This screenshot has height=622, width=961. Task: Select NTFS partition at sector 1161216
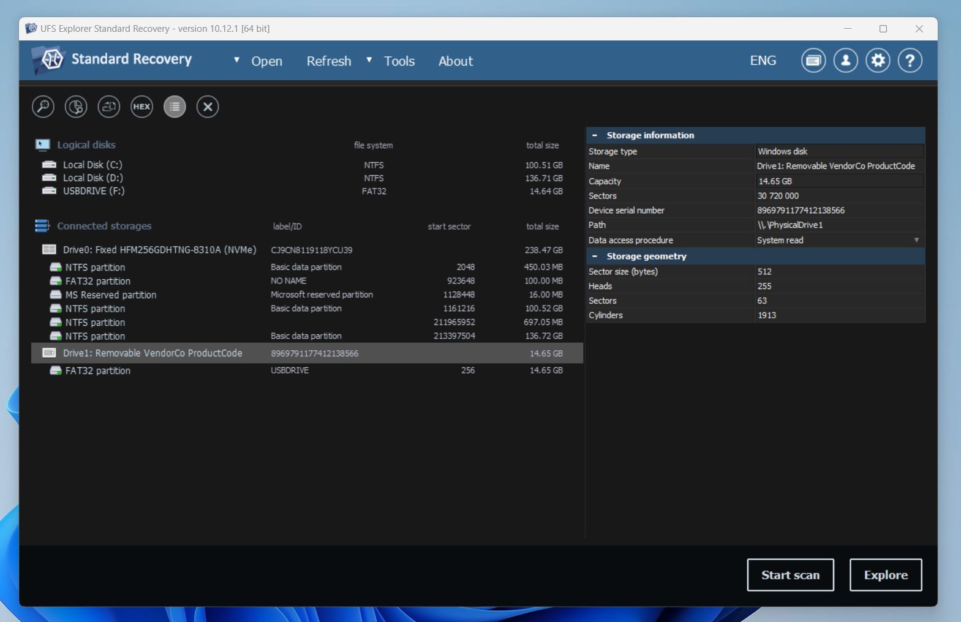click(307, 309)
